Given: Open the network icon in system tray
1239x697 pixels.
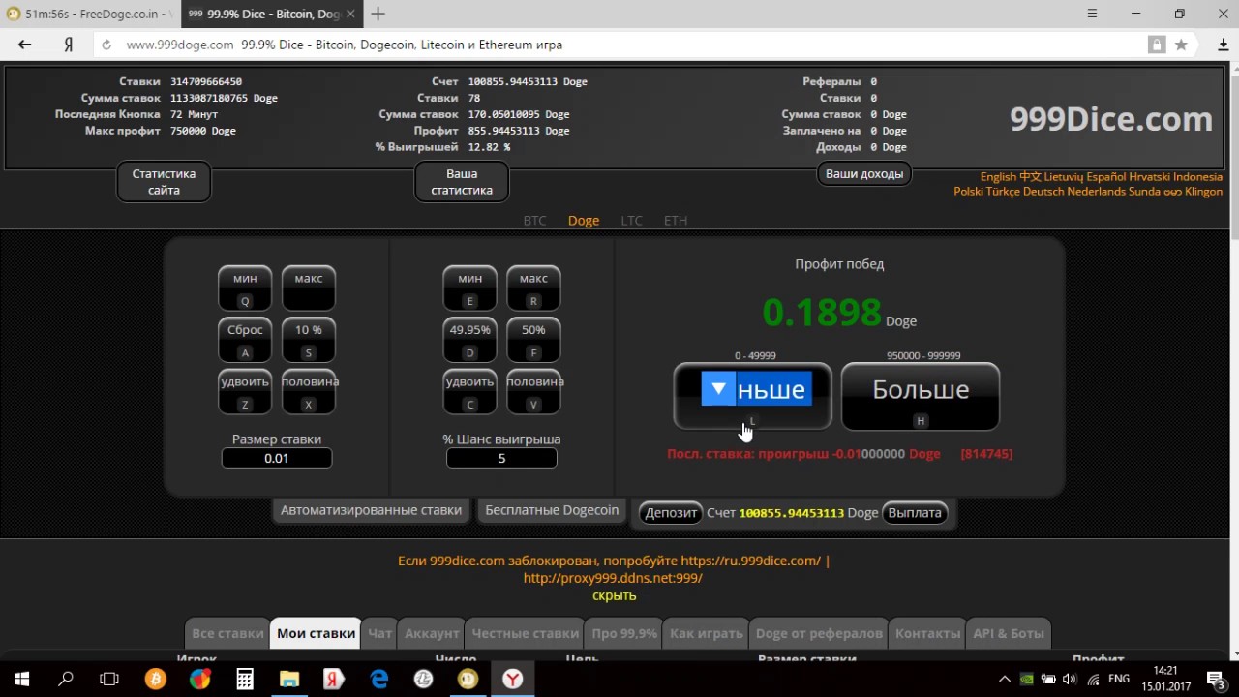Looking at the screenshot, I should (x=1094, y=680).
